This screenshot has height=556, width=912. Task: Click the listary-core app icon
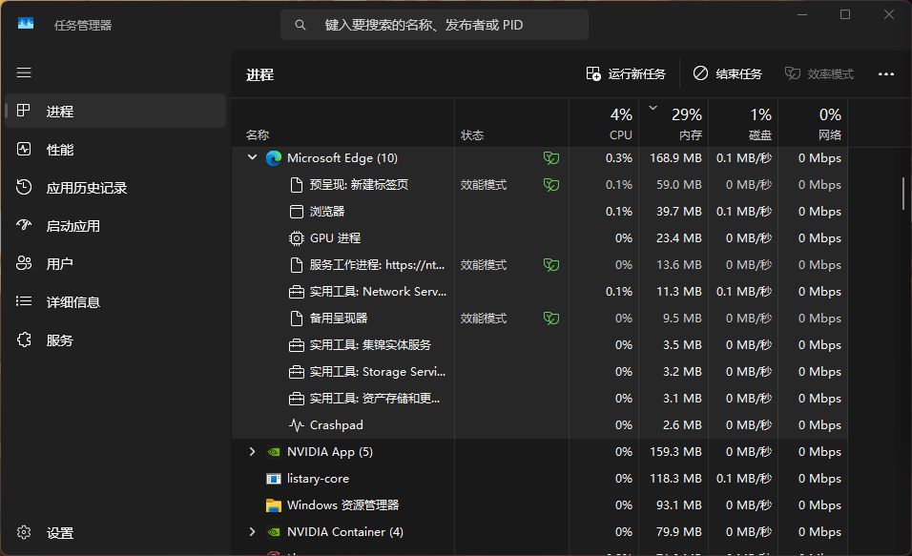tap(274, 479)
